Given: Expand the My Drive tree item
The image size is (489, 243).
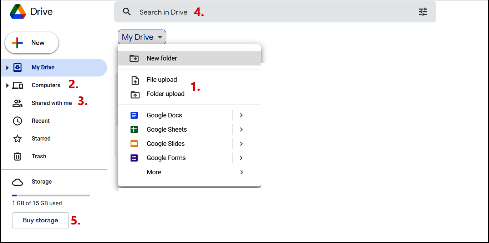Looking at the screenshot, I should coord(7,67).
